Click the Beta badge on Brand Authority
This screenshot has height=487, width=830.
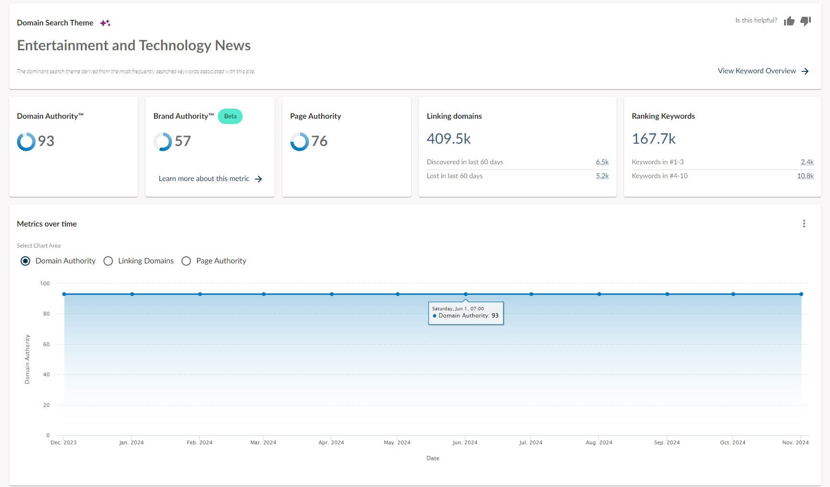(230, 116)
